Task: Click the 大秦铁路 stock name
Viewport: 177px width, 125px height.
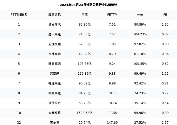Action: click(x=54, y=113)
